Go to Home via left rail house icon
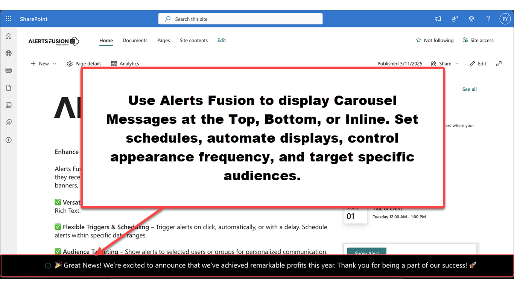 point(9,36)
